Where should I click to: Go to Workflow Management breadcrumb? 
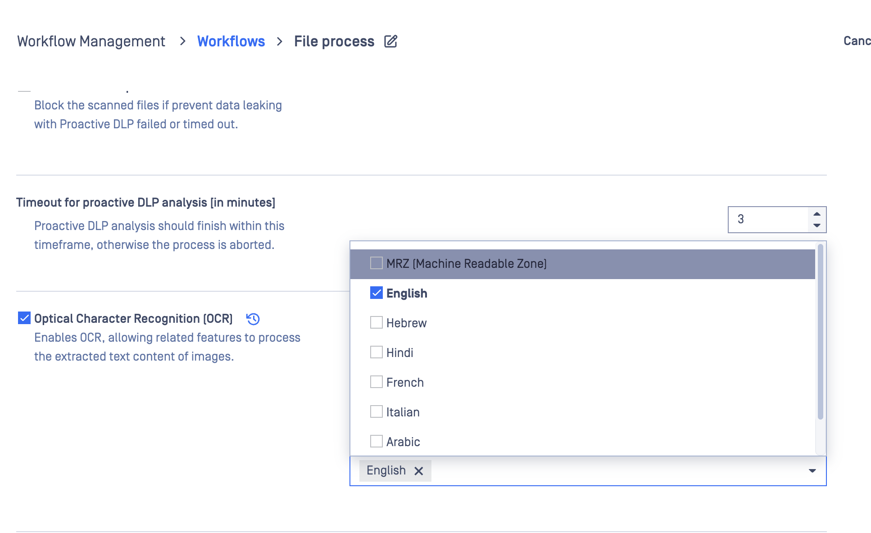tap(91, 41)
